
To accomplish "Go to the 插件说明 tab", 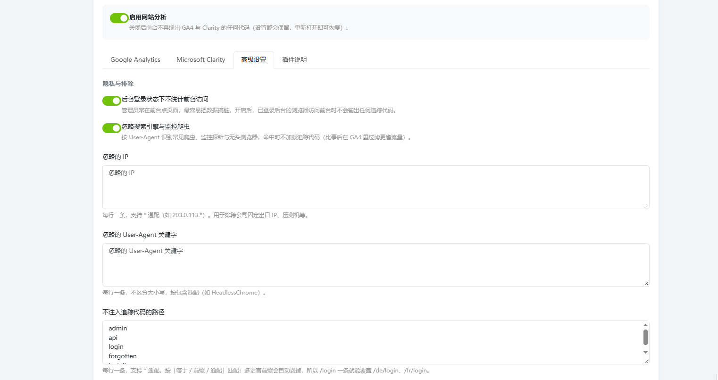I will coord(294,59).
